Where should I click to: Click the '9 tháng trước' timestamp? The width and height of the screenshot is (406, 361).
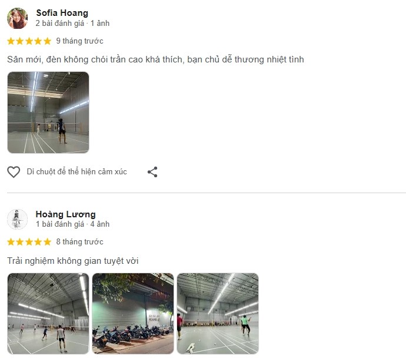pyautogui.click(x=79, y=41)
